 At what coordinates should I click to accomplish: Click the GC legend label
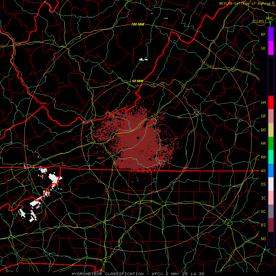263,212
